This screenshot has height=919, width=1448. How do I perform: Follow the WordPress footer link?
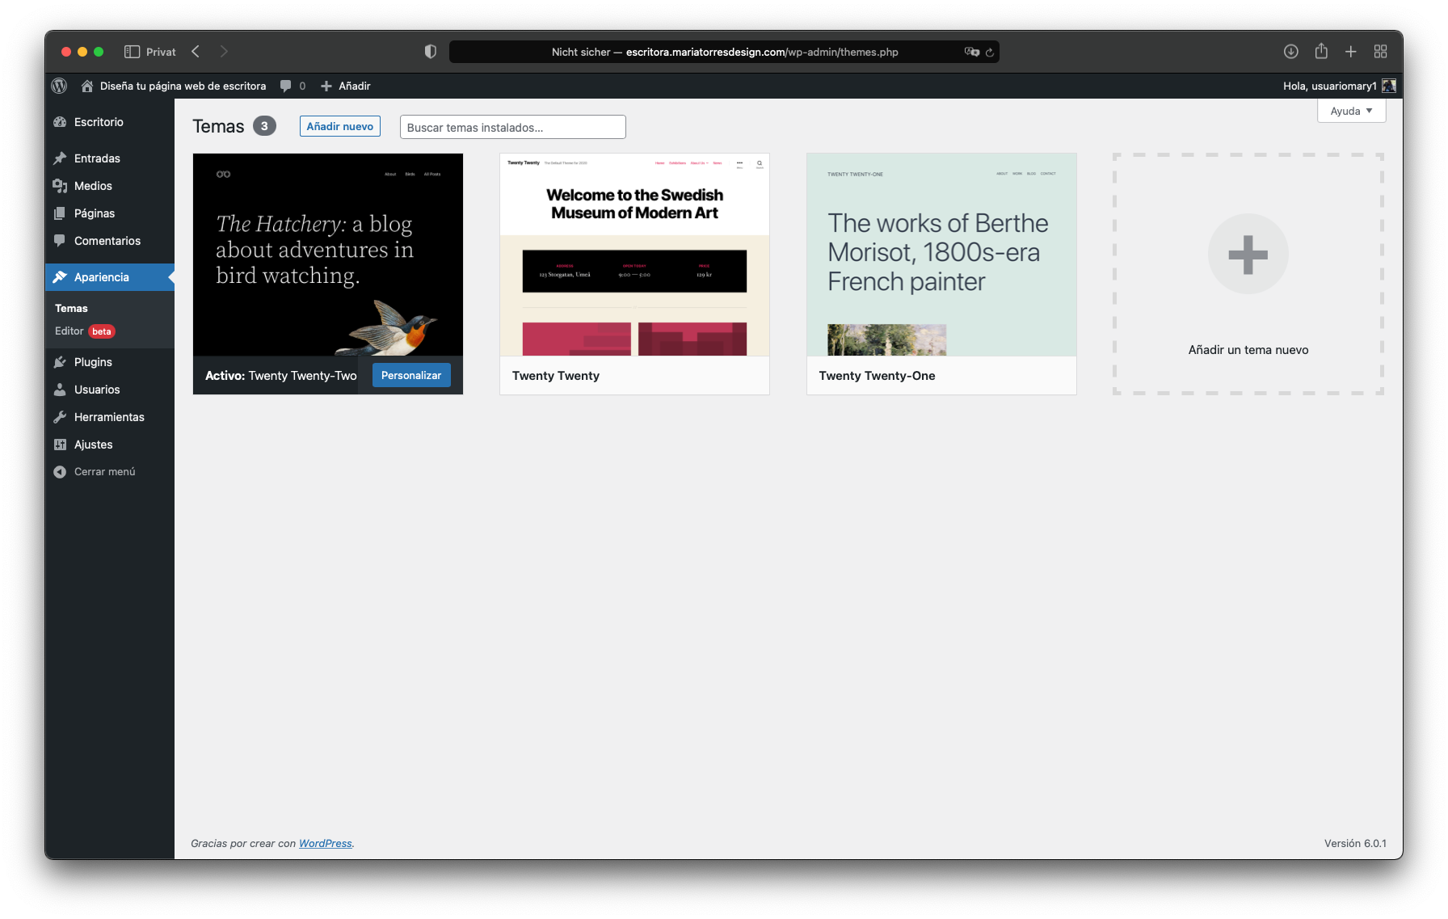coord(325,843)
